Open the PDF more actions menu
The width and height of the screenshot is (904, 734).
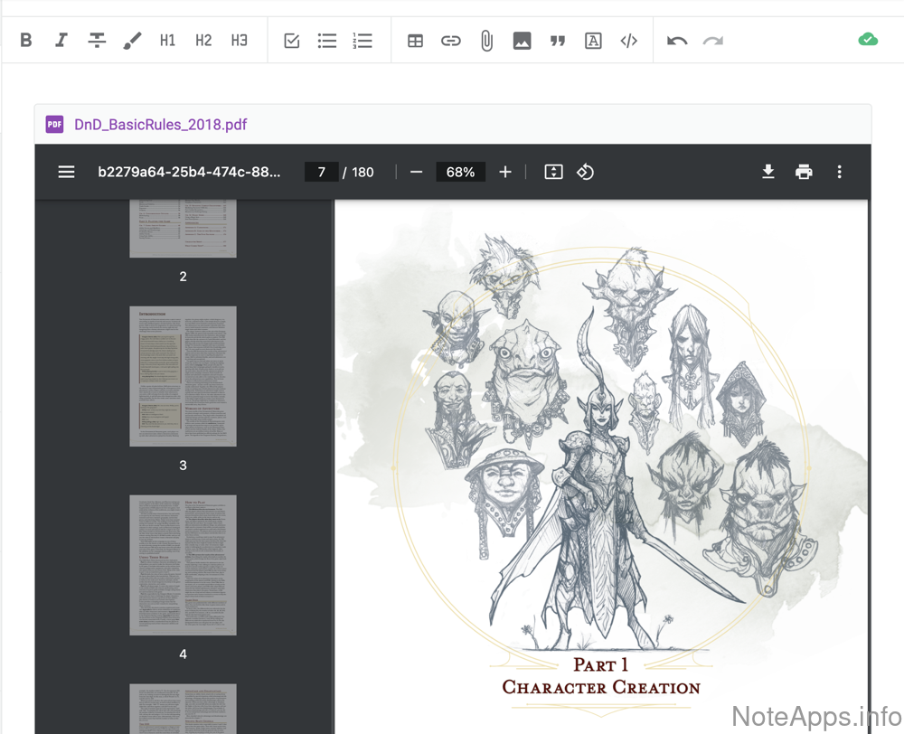click(839, 172)
